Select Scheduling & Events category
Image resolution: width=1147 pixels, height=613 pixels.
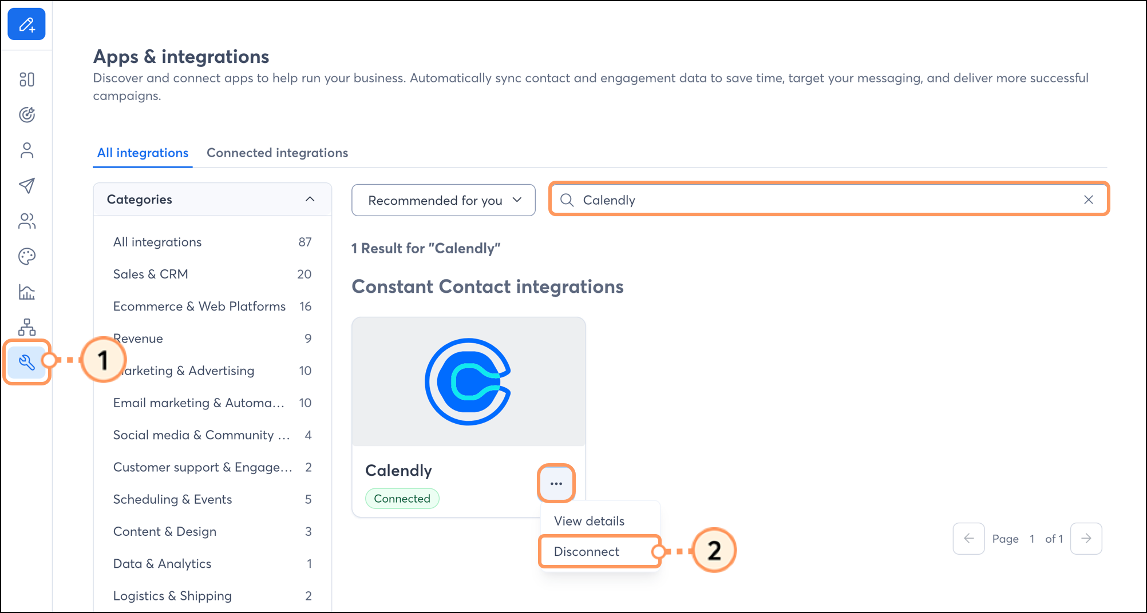(212, 499)
